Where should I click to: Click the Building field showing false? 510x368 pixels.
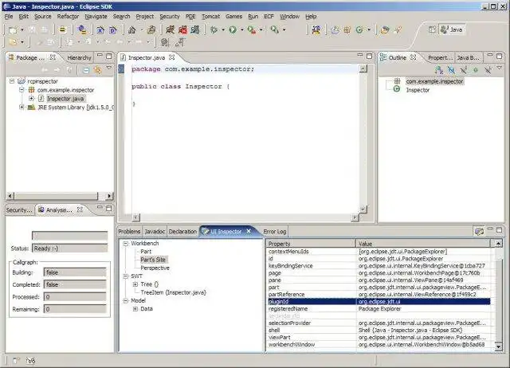click(75, 272)
